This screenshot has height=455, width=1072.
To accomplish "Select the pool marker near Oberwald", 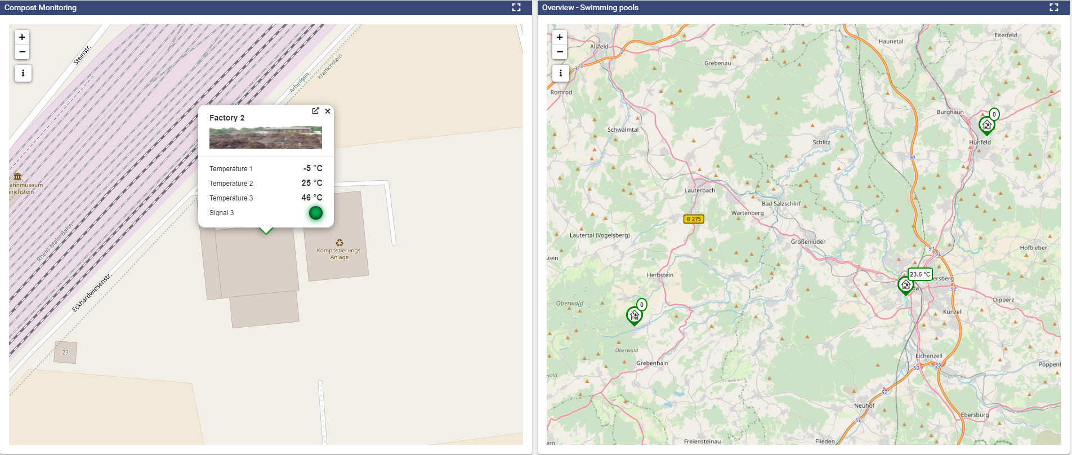I will [x=634, y=315].
